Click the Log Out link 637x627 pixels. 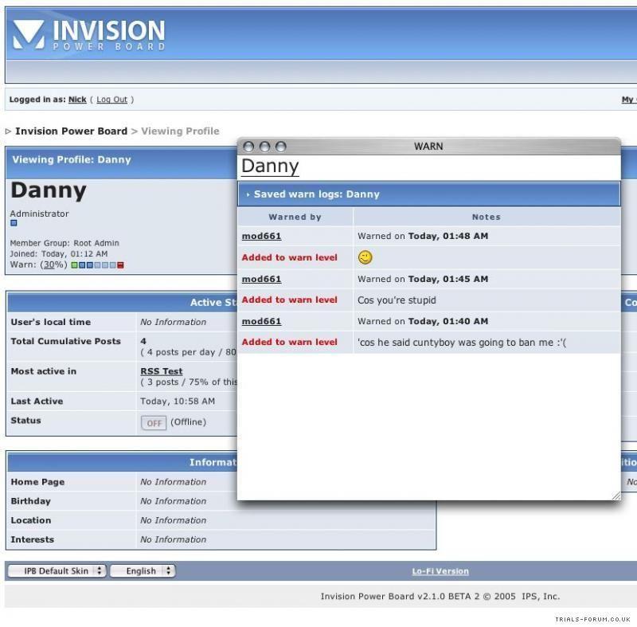(111, 100)
